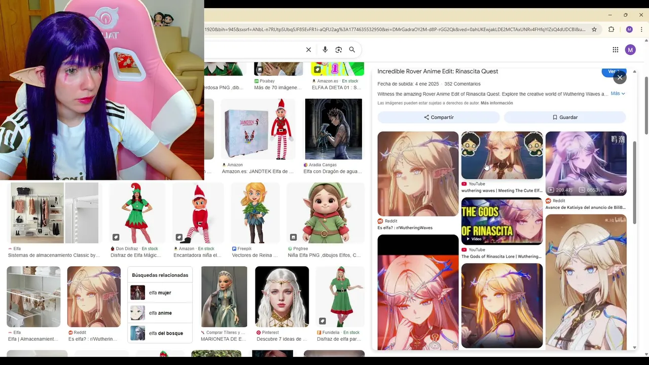
Task: Open the Amazon JANDTEK elf image result
Action: (258, 129)
